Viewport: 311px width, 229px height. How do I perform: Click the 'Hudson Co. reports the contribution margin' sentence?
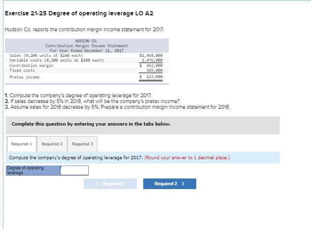click(84, 29)
